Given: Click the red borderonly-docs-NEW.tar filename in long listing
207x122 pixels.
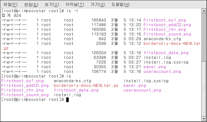Looking at the screenshot, I should (x=172, y=44).
